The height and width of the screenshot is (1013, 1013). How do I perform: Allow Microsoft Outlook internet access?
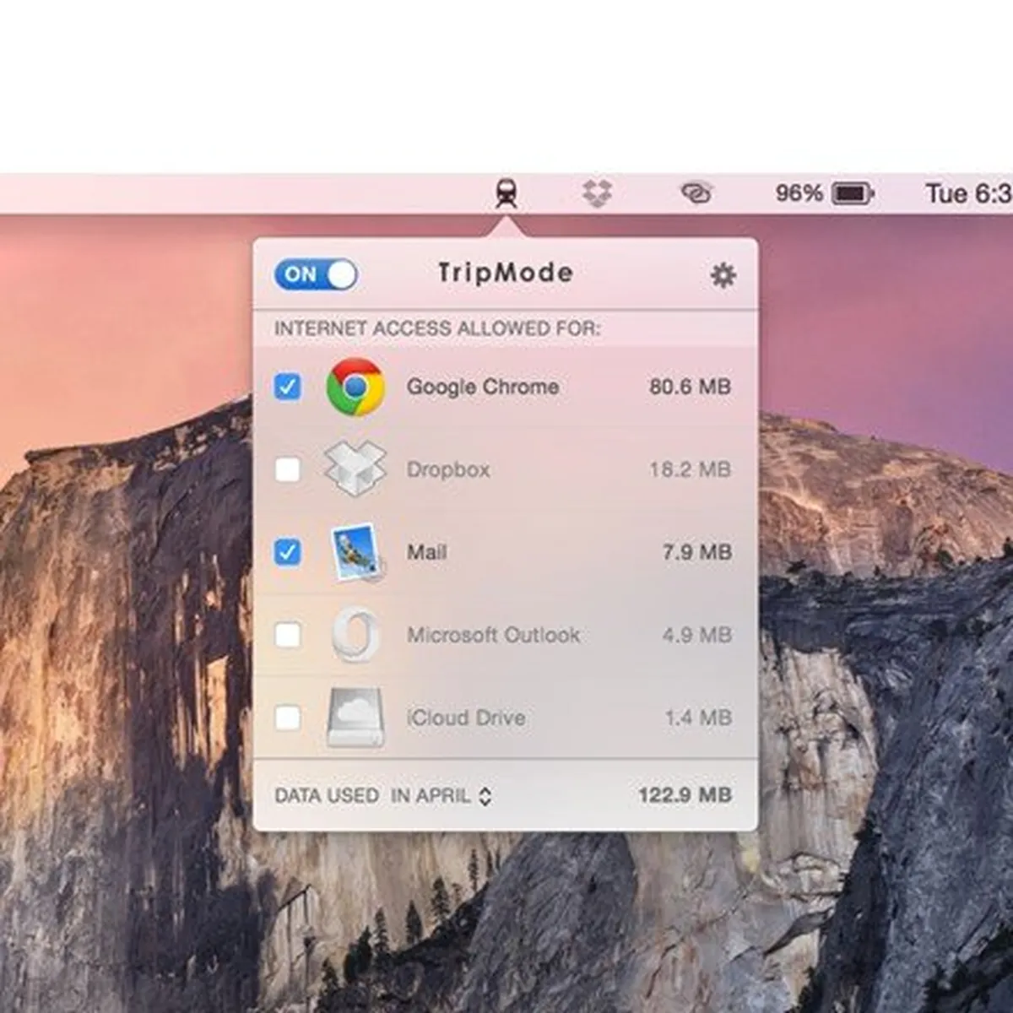click(288, 635)
